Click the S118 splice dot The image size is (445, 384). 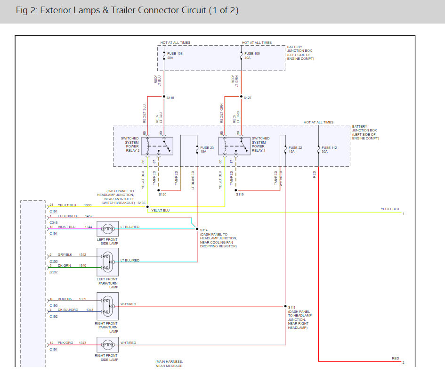click(164, 97)
